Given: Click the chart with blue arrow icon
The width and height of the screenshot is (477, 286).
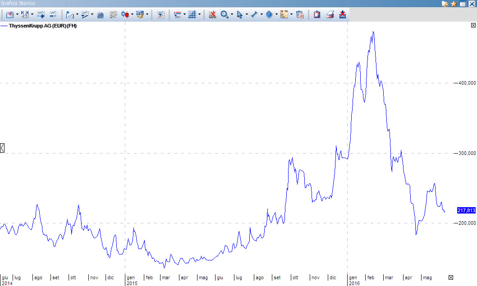Looking at the screenshot, I should click(161, 14).
